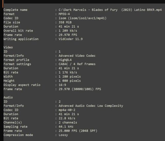Click the Format profile High@L4 value

point(65,60)
